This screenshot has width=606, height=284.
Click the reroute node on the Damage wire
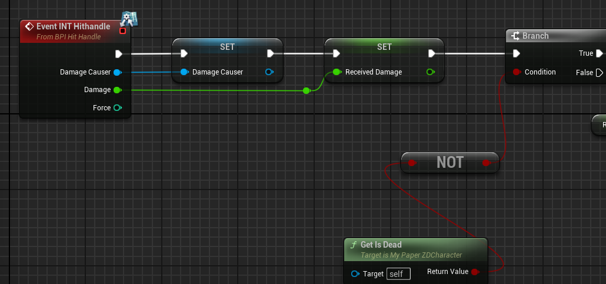[x=307, y=90]
